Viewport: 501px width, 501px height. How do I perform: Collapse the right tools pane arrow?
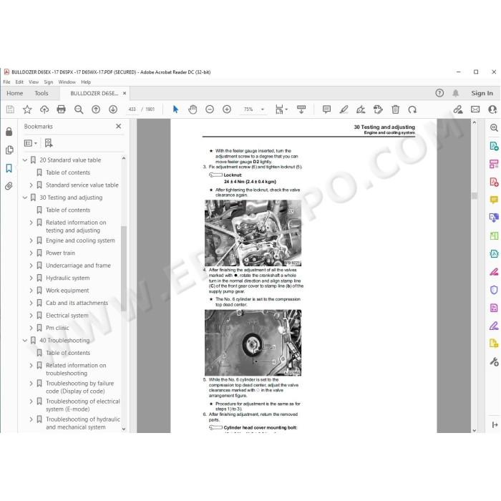(x=495, y=424)
